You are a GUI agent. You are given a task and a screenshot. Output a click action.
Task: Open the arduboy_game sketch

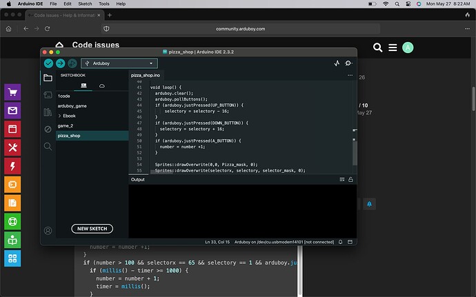pos(72,106)
